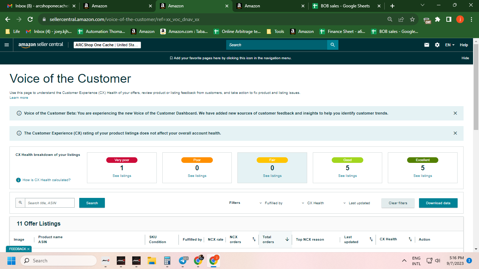Click the Windows taskbar Search box
Screen dimensions: 479x269
tap(58, 261)
